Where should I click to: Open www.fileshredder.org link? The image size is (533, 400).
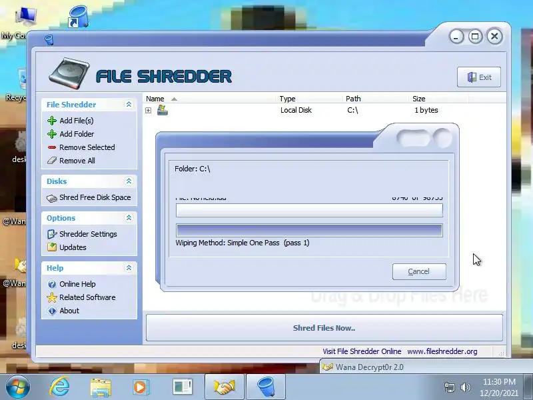click(442, 351)
